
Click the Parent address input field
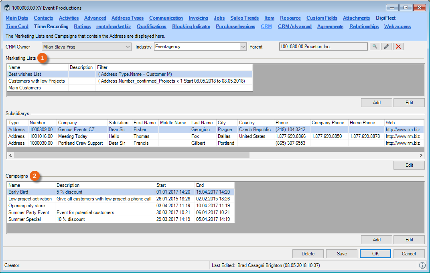323,47
